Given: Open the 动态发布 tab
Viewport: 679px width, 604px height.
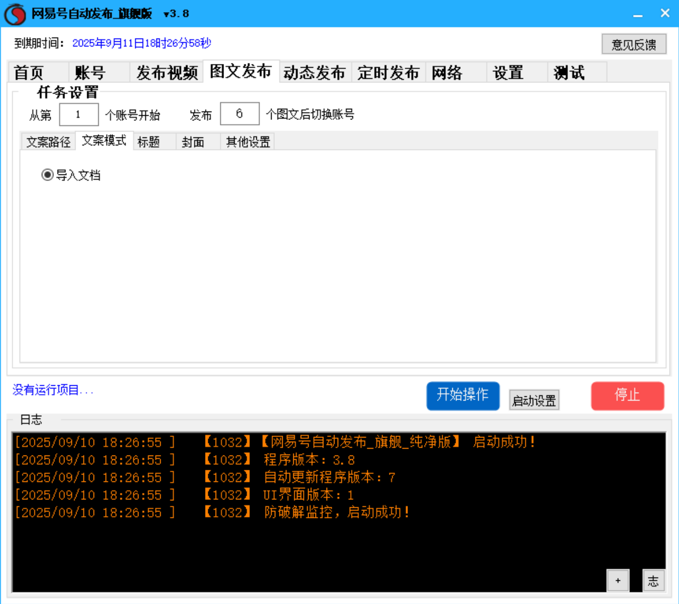Looking at the screenshot, I should click(x=315, y=72).
